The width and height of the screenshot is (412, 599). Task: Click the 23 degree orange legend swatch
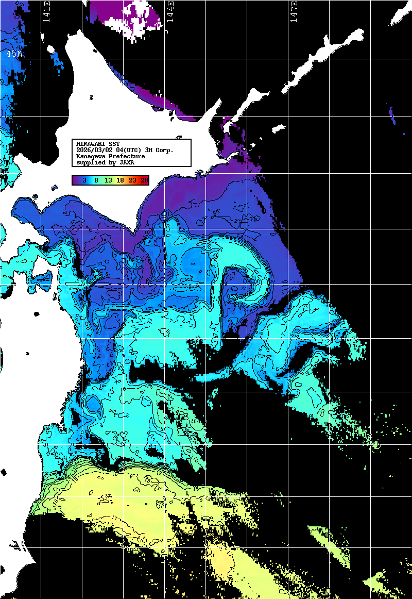(133, 180)
